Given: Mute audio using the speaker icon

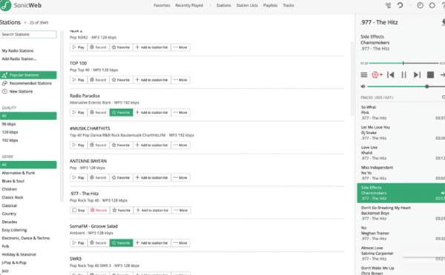Looking at the screenshot, I should tap(363, 87).
